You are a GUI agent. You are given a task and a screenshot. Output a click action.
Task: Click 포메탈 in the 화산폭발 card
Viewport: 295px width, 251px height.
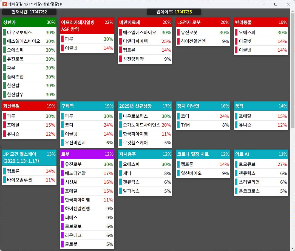[29, 125]
